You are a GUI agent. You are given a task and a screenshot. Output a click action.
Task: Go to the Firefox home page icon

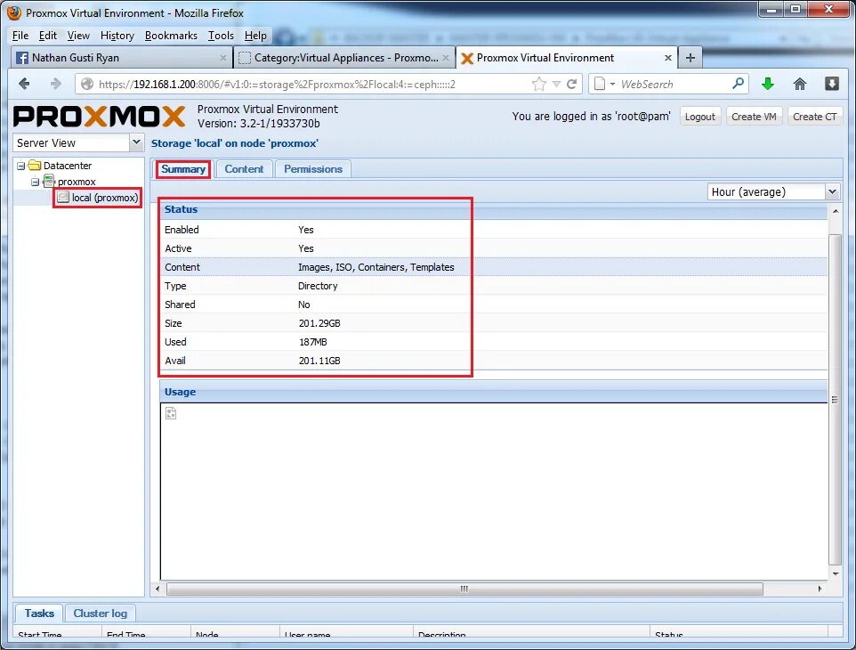799,84
